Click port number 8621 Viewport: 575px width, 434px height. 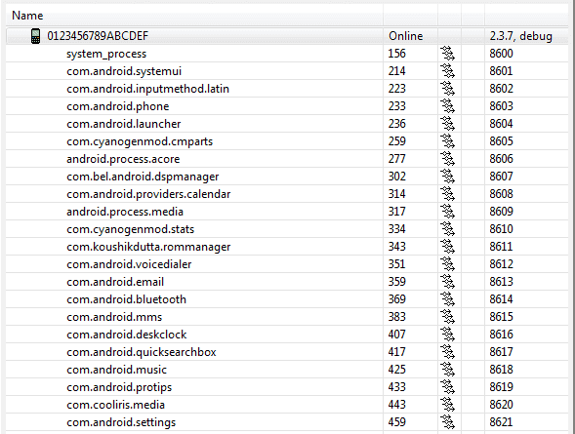(501, 422)
